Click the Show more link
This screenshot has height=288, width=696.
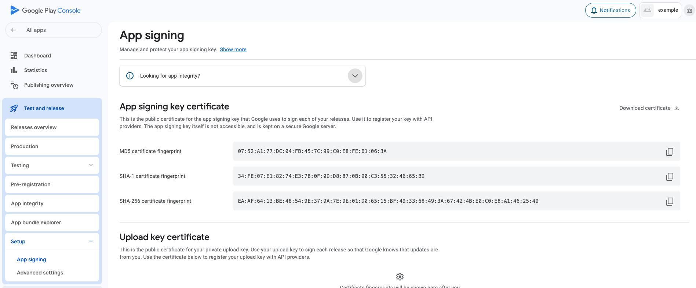[x=233, y=49]
